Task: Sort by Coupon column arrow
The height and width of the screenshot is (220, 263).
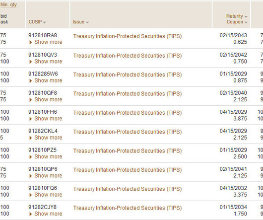Action: tap(246, 22)
